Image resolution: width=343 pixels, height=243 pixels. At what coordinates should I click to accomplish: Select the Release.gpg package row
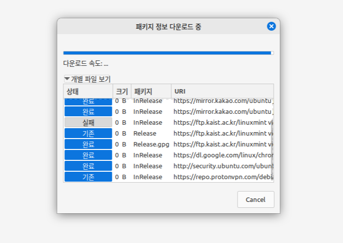click(168, 145)
